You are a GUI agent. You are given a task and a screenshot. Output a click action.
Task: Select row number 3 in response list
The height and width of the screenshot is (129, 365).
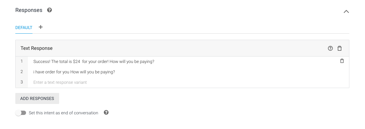tap(22, 82)
